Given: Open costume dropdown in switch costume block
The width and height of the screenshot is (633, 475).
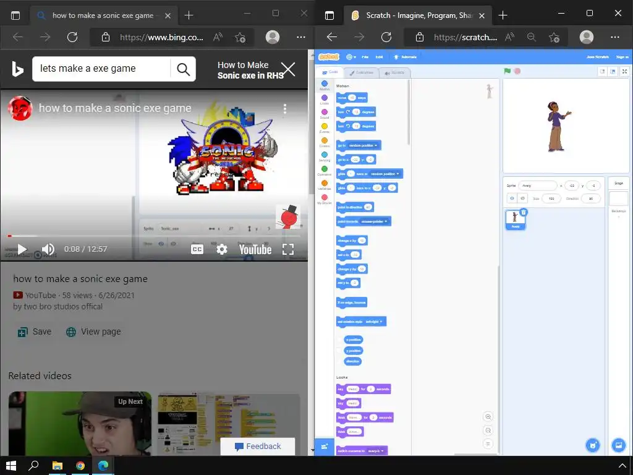Looking at the screenshot, I should tap(375, 451).
